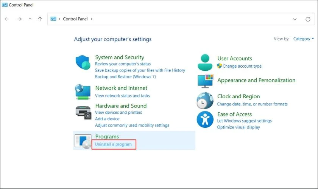
Task: Open View devices and printers
Action: point(118,112)
